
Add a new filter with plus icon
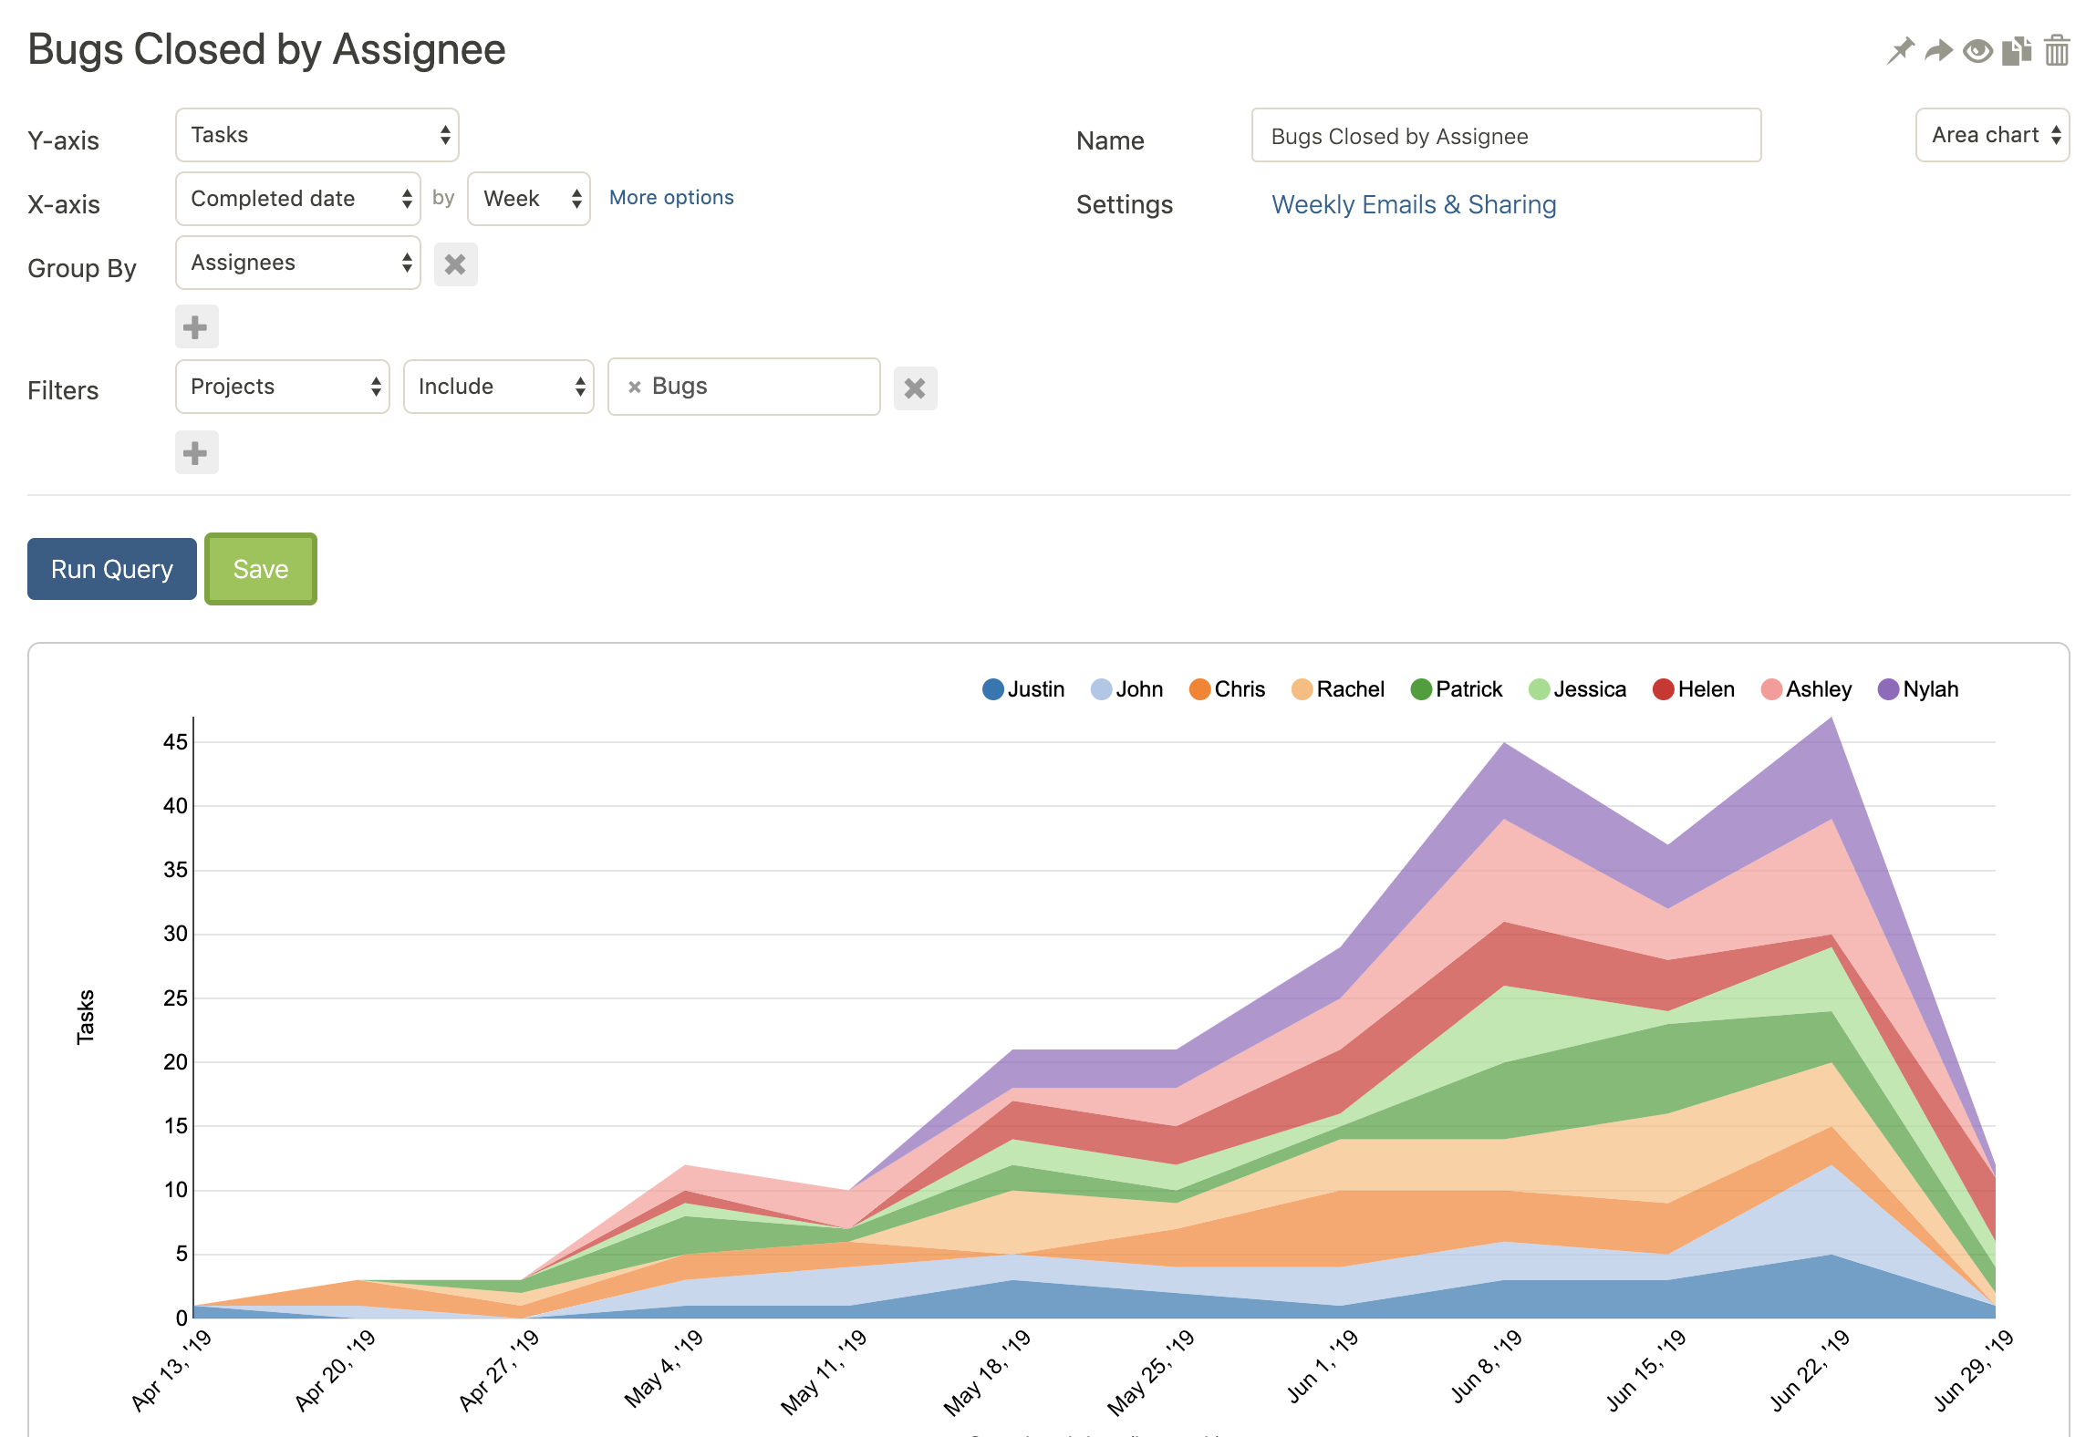(196, 453)
